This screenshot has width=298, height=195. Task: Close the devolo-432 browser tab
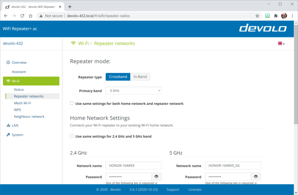click(x=60, y=7)
